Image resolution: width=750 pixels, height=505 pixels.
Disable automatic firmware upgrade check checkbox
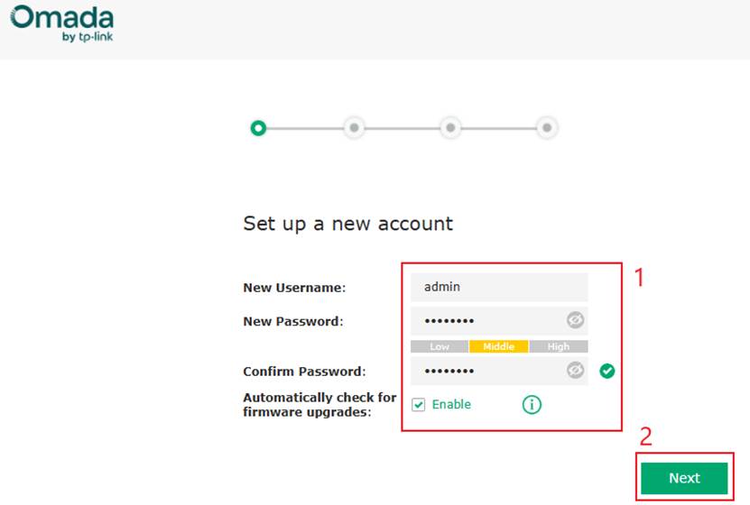coord(418,405)
